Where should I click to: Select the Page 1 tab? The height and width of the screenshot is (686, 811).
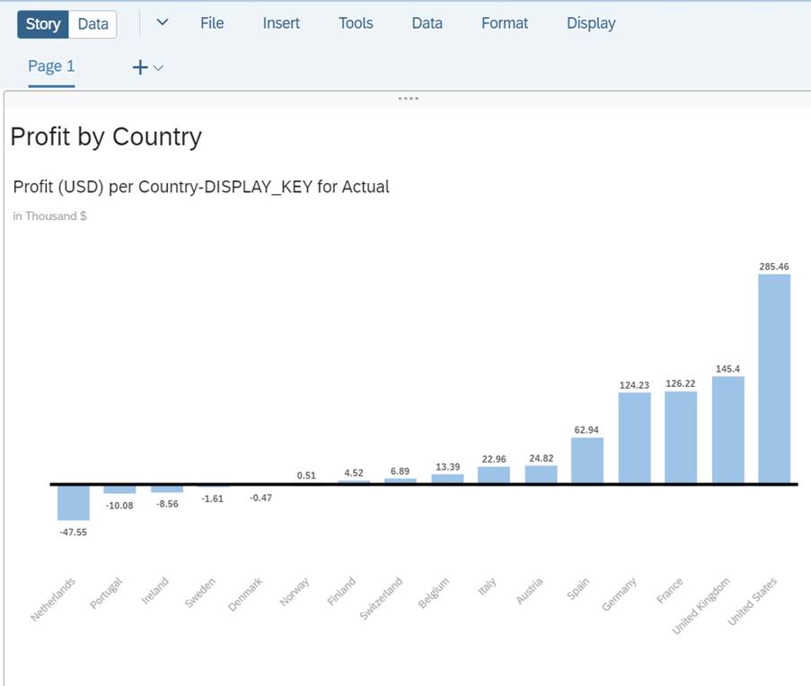[51, 66]
